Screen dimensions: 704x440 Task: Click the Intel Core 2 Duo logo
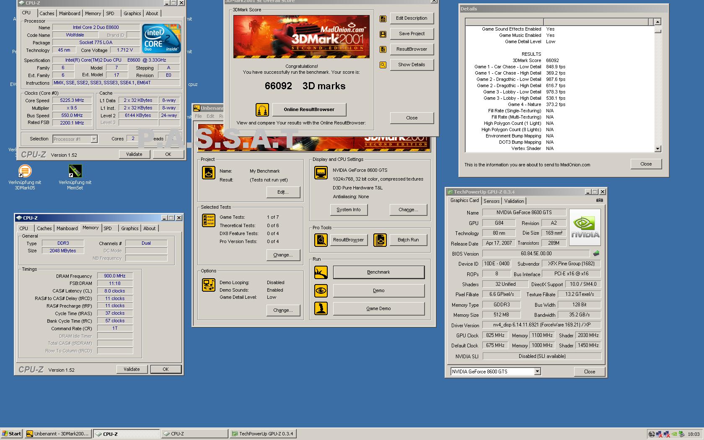161,38
